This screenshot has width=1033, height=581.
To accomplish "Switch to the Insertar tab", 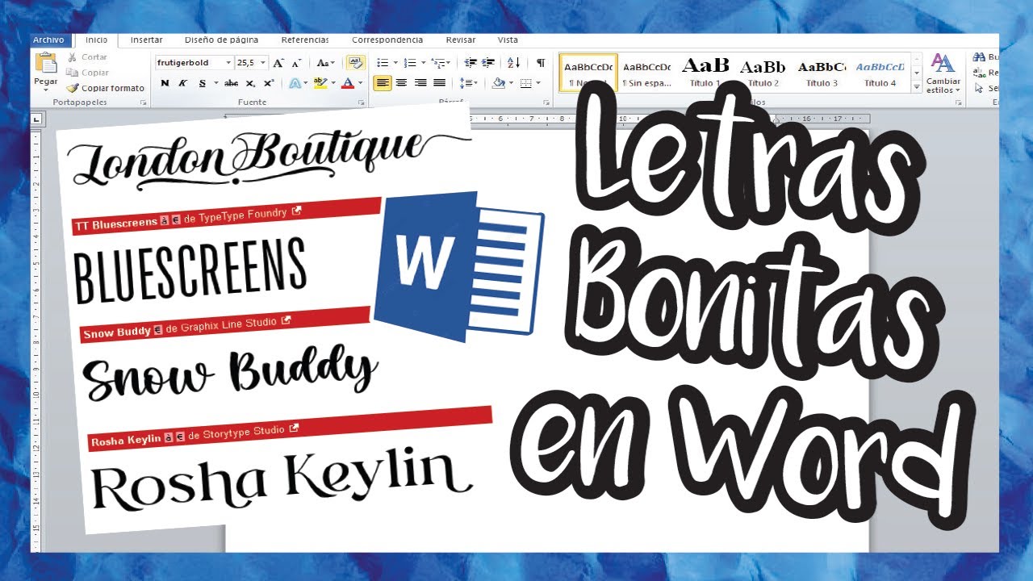I will tap(146, 40).
